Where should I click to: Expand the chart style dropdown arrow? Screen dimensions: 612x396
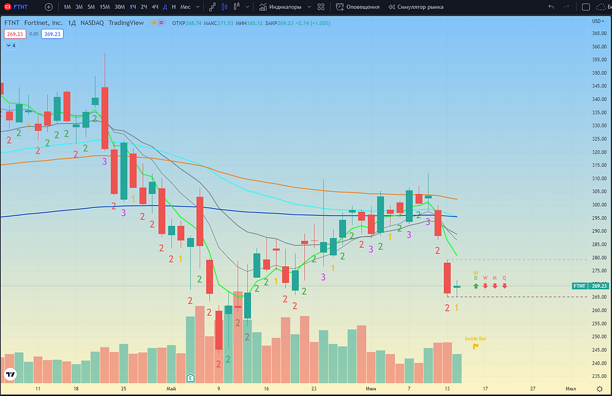pos(247,7)
